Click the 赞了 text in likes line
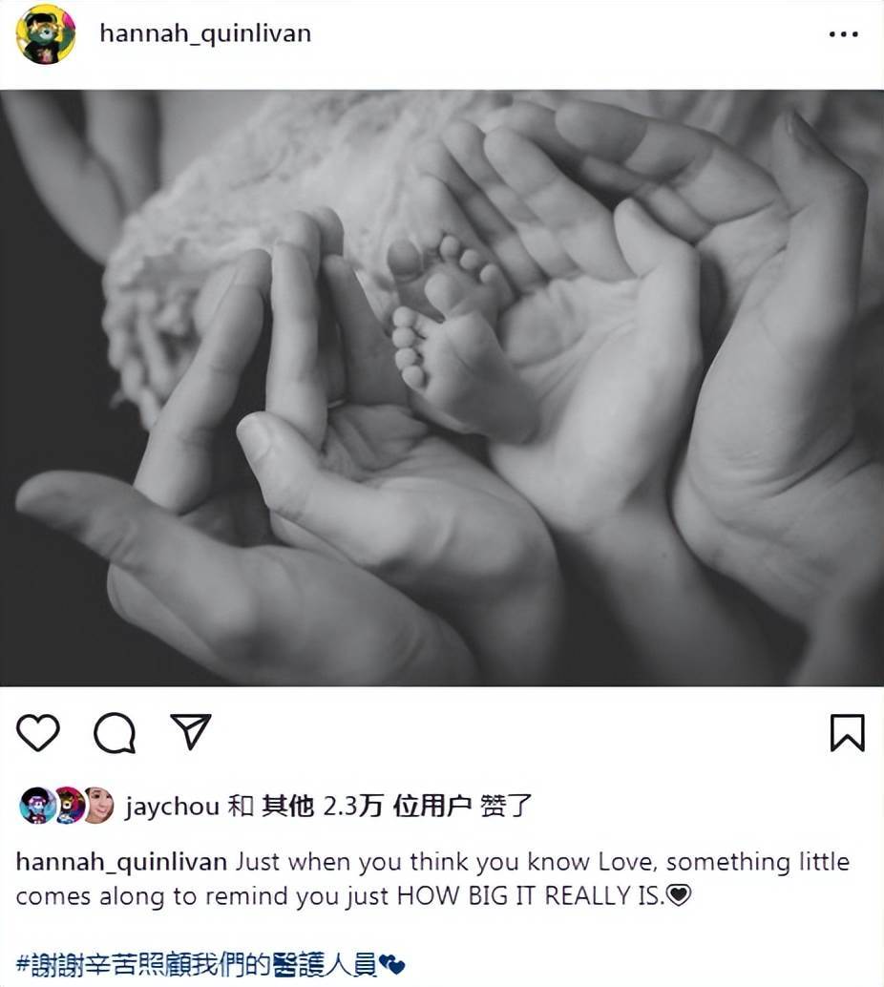884x987 pixels. coord(506,806)
